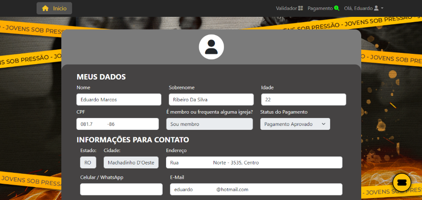Open the Validador menu link
This screenshot has width=422, height=200.
click(289, 8)
